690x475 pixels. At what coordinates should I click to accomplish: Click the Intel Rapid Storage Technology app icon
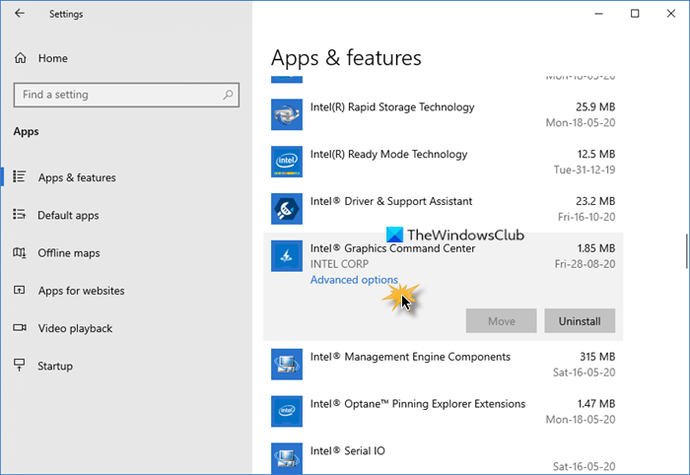[286, 115]
